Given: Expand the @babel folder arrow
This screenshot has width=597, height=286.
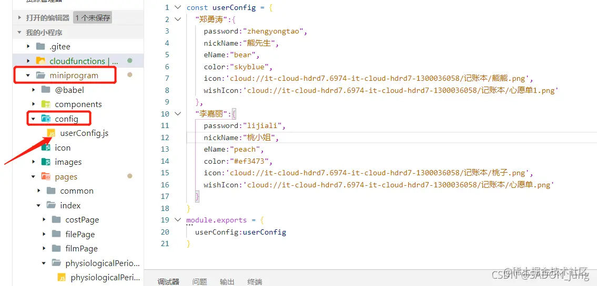Looking at the screenshot, I should tap(34, 90).
